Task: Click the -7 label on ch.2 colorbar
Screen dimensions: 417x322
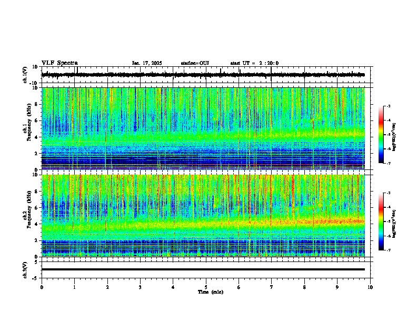Action: point(388,250)
